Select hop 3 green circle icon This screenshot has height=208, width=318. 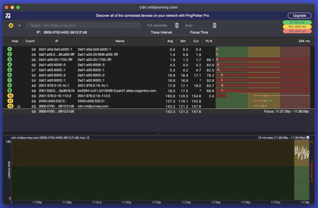(x=10, y=59)
